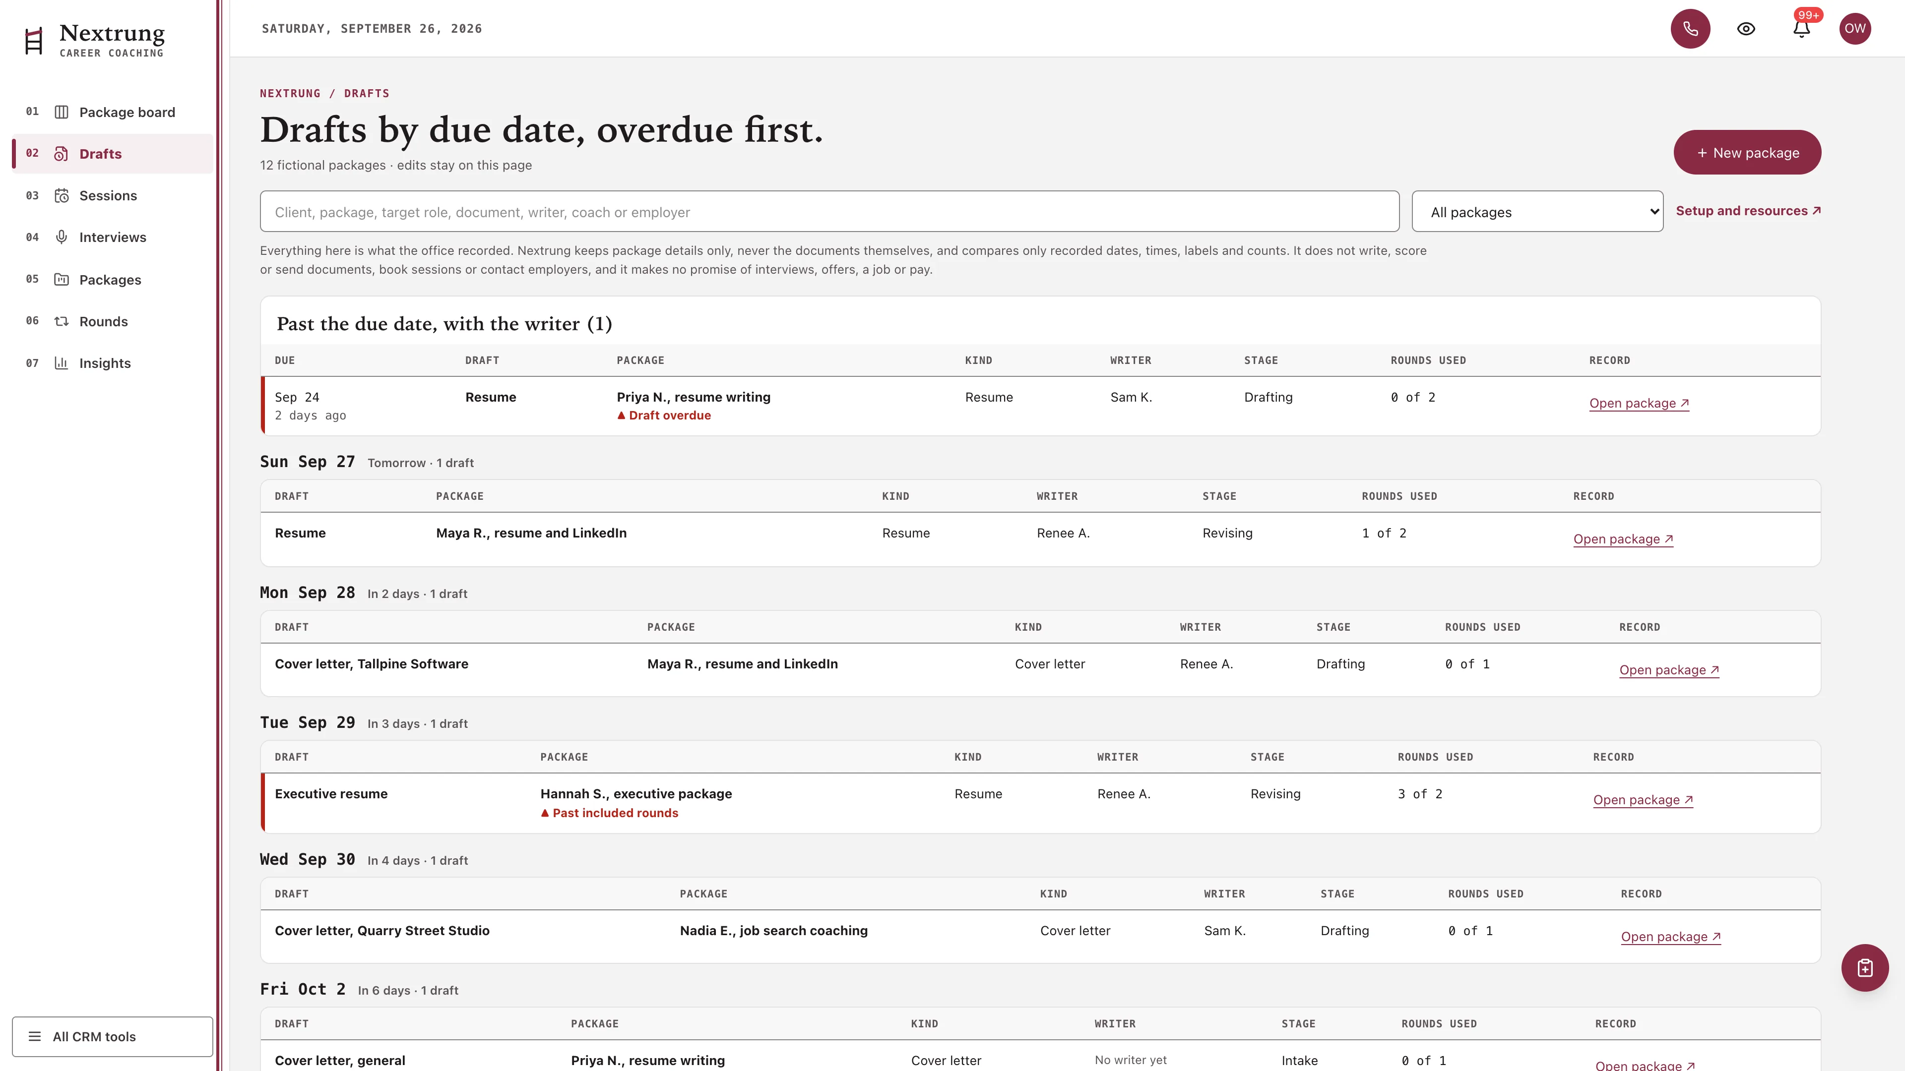Screen dimensions: 1905x1071
Task: Click the Package board columns icon
Action: [x=62, y=113]
